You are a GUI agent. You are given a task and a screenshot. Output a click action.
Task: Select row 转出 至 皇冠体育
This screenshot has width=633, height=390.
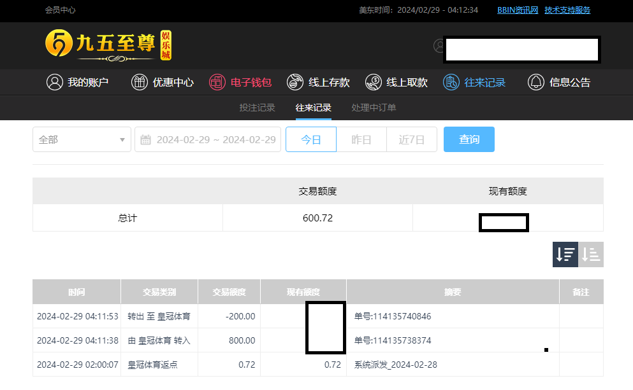coord(318,316)
